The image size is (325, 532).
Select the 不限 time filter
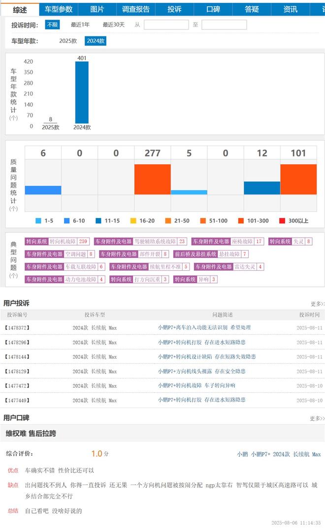pos(53,25)
